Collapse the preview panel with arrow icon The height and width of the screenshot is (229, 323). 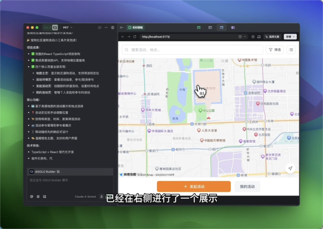(x=122, y=27)
